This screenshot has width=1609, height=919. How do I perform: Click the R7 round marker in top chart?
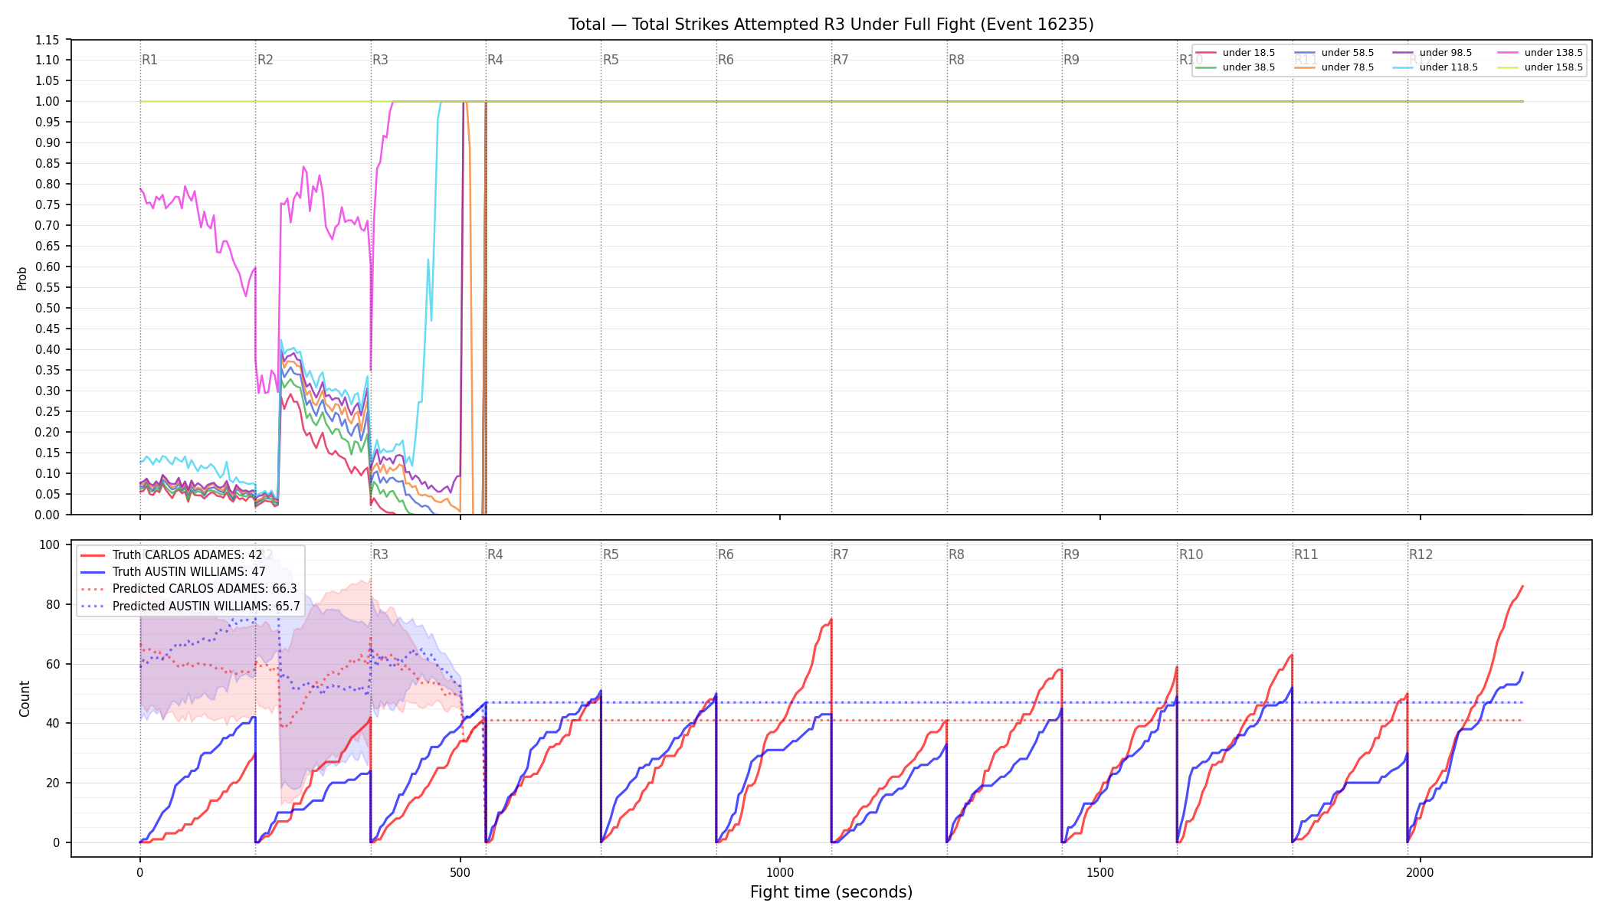pyautogui.click(x=841, y=60)
